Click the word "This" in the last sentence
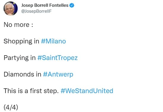 [x=9, y=91]
